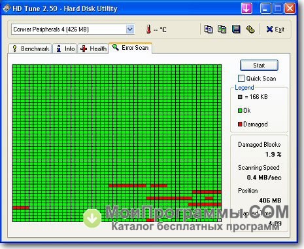Click the thermometer temperature icon

coord(148,29)
